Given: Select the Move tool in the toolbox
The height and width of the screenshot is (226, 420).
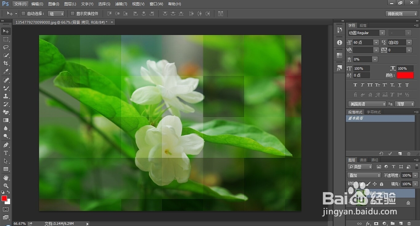Looking at the screenshot, I should (5, 32).
